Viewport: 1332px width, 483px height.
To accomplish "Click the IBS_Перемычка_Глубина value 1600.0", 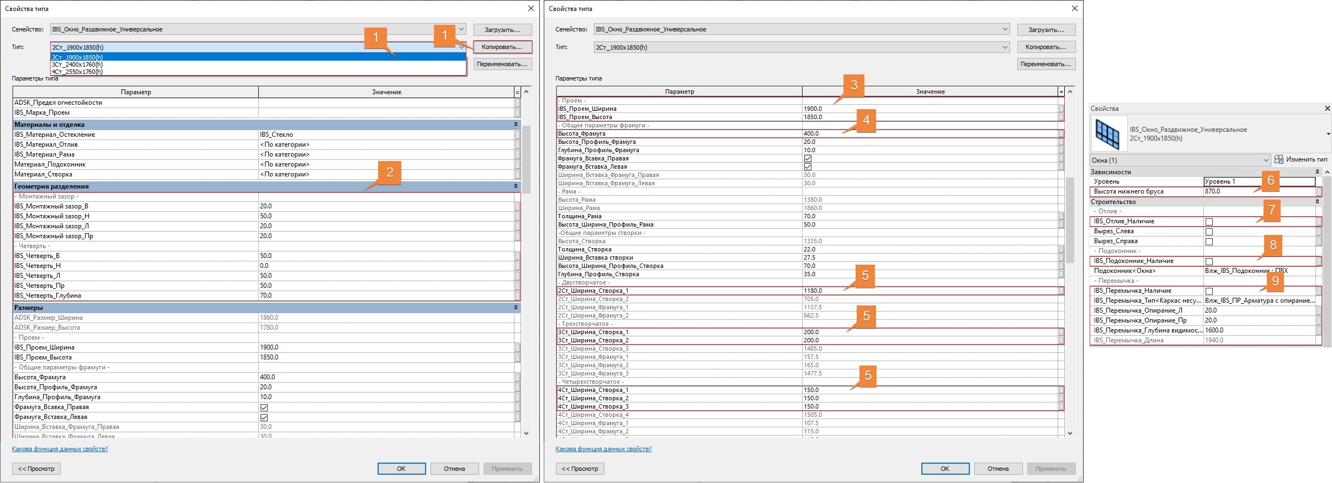I will [1260, 330].
